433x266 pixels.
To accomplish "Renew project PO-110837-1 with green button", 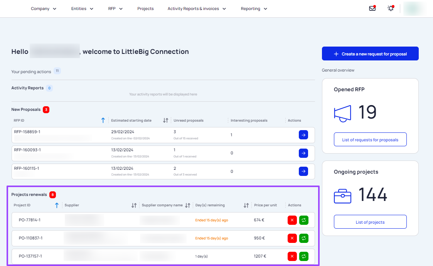I will pyautogui.click(x=304, y=238).
